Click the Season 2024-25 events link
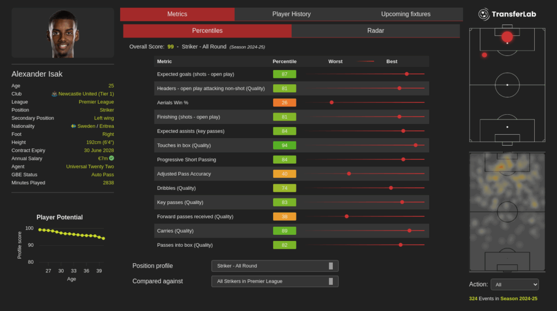The image size is (557, 311). coord(518,298)
